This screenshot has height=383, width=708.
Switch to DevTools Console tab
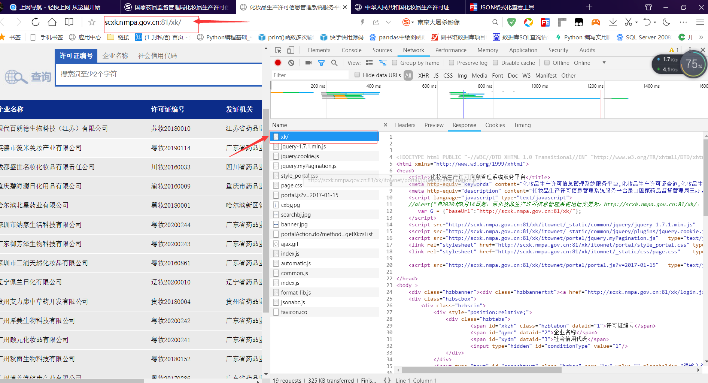(352, 50)
